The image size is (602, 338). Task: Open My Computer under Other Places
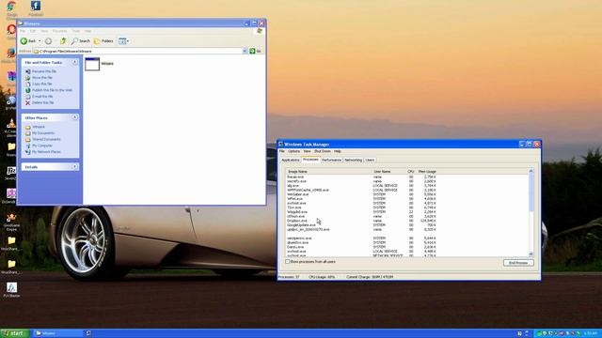42,146
